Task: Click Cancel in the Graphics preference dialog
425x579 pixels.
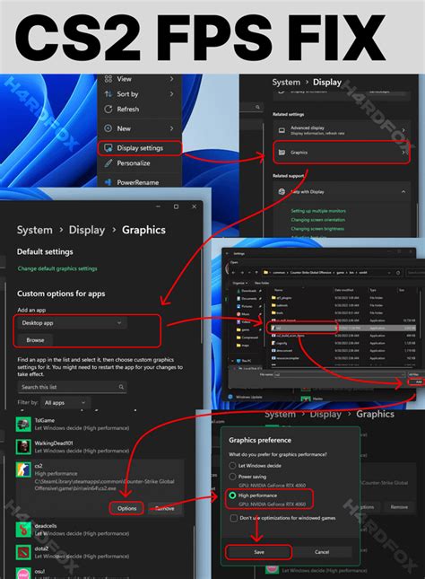Action: click(322, 552)
